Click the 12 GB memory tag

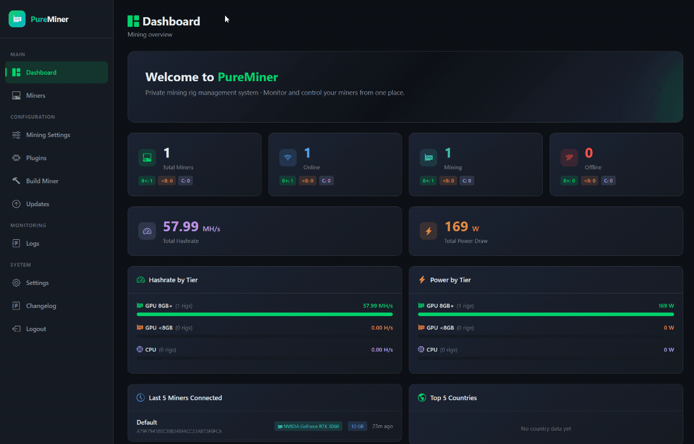(x=357, y=426)
